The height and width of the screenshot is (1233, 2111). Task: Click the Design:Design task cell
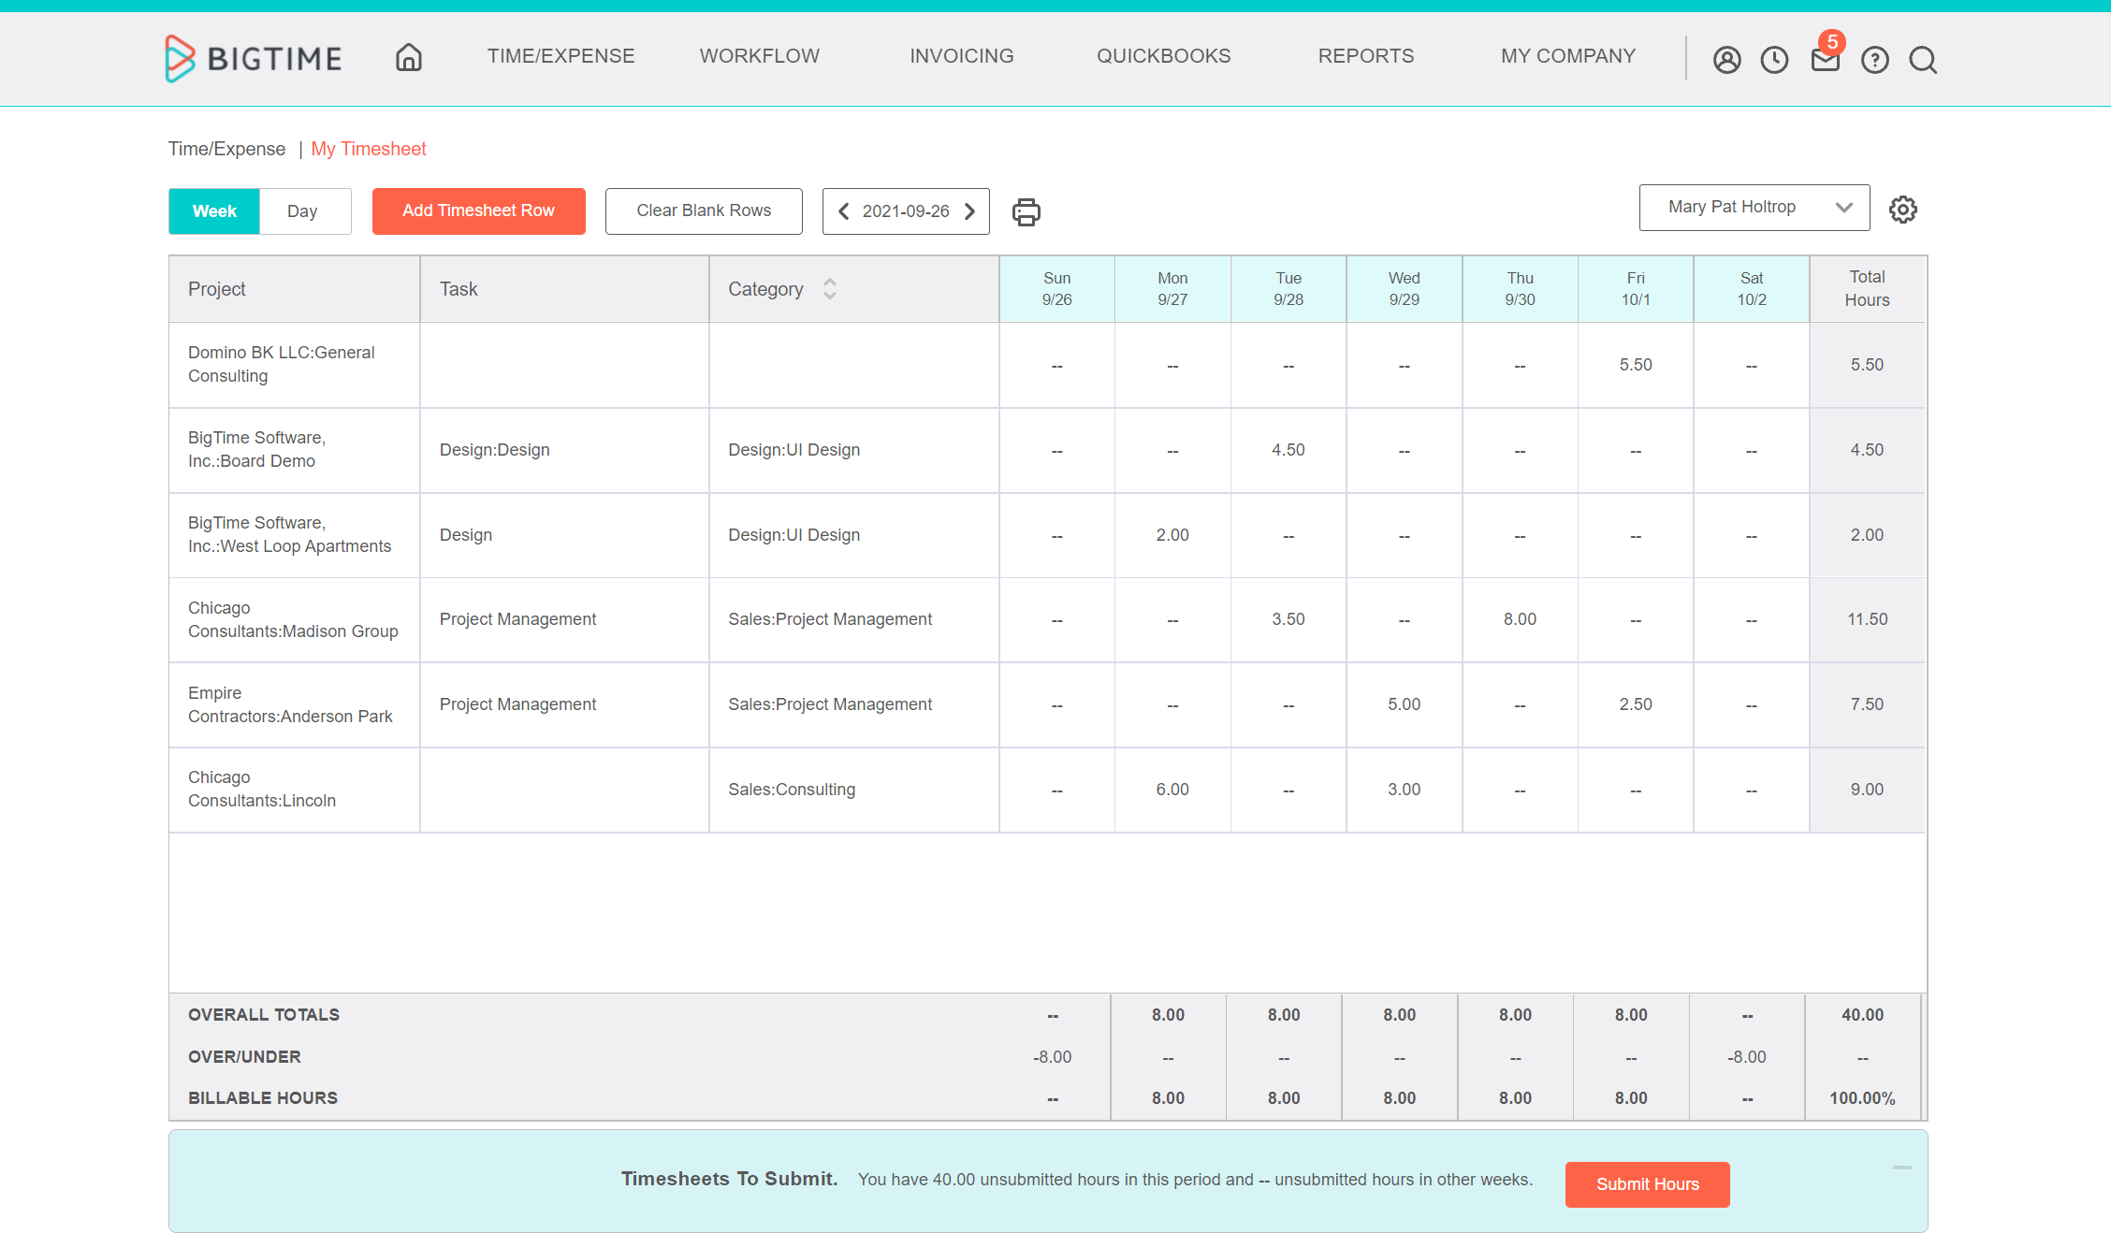(x=564, y=450)
